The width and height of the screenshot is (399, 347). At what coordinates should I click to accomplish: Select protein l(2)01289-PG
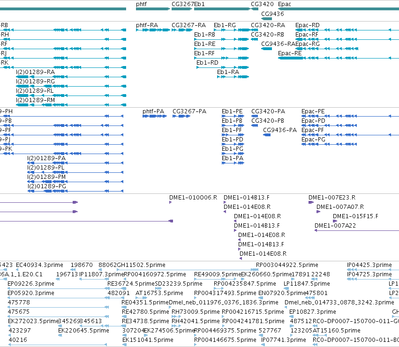click(47, 186)
